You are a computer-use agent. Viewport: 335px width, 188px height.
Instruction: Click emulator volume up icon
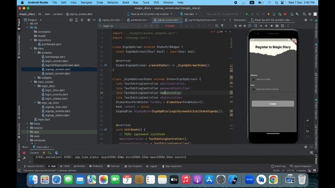(240, 26)
